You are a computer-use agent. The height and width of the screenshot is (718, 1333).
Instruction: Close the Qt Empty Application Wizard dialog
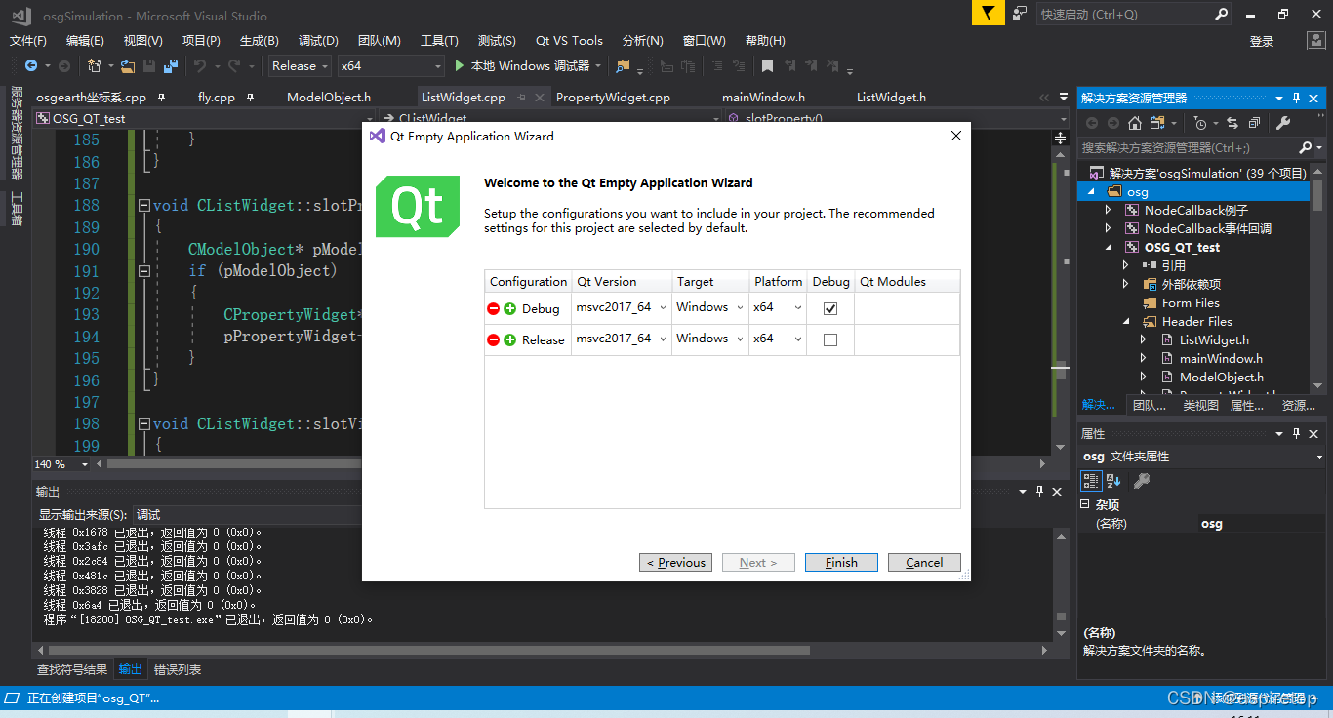(x=956, y=137)
